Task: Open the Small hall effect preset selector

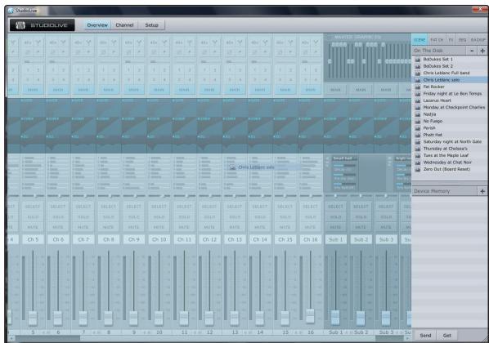Action: [x=344, y=158]
